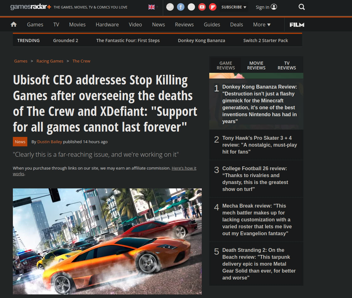The width and height of the screenshot is (352, 298).
Task: Open trending Donkey Kong Bananza link
Action: pyautogui.click(x=201, y=41)
